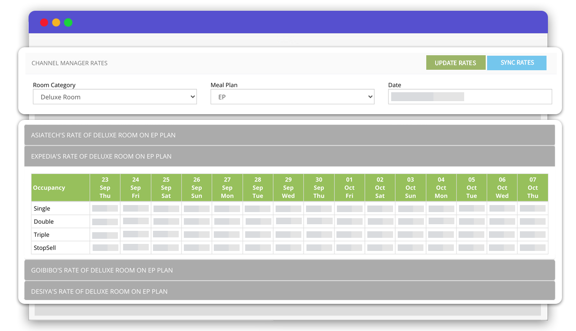Image resolution: width=576 pixels, height=331 pixels.
Task: Edit Single rate for 07 Oct
Action: point(533,208)
